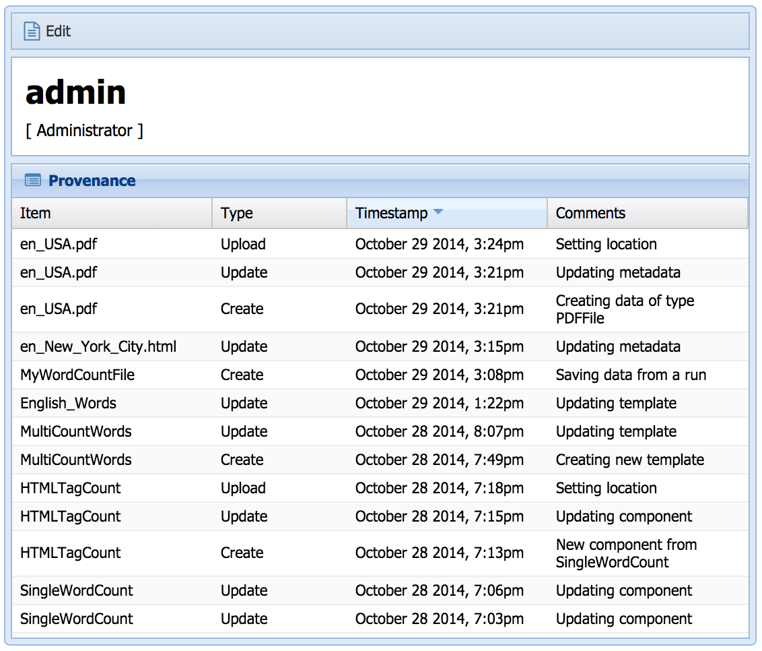Click MultiCountWords Create row item
Image resolution: width=762 pixels, height=651 pixels.
pyautogui.click(x=76, y=460)
